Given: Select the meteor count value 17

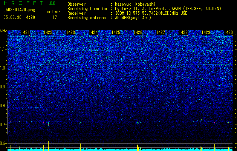Looking at the screenshot, I should click(55, 17).
